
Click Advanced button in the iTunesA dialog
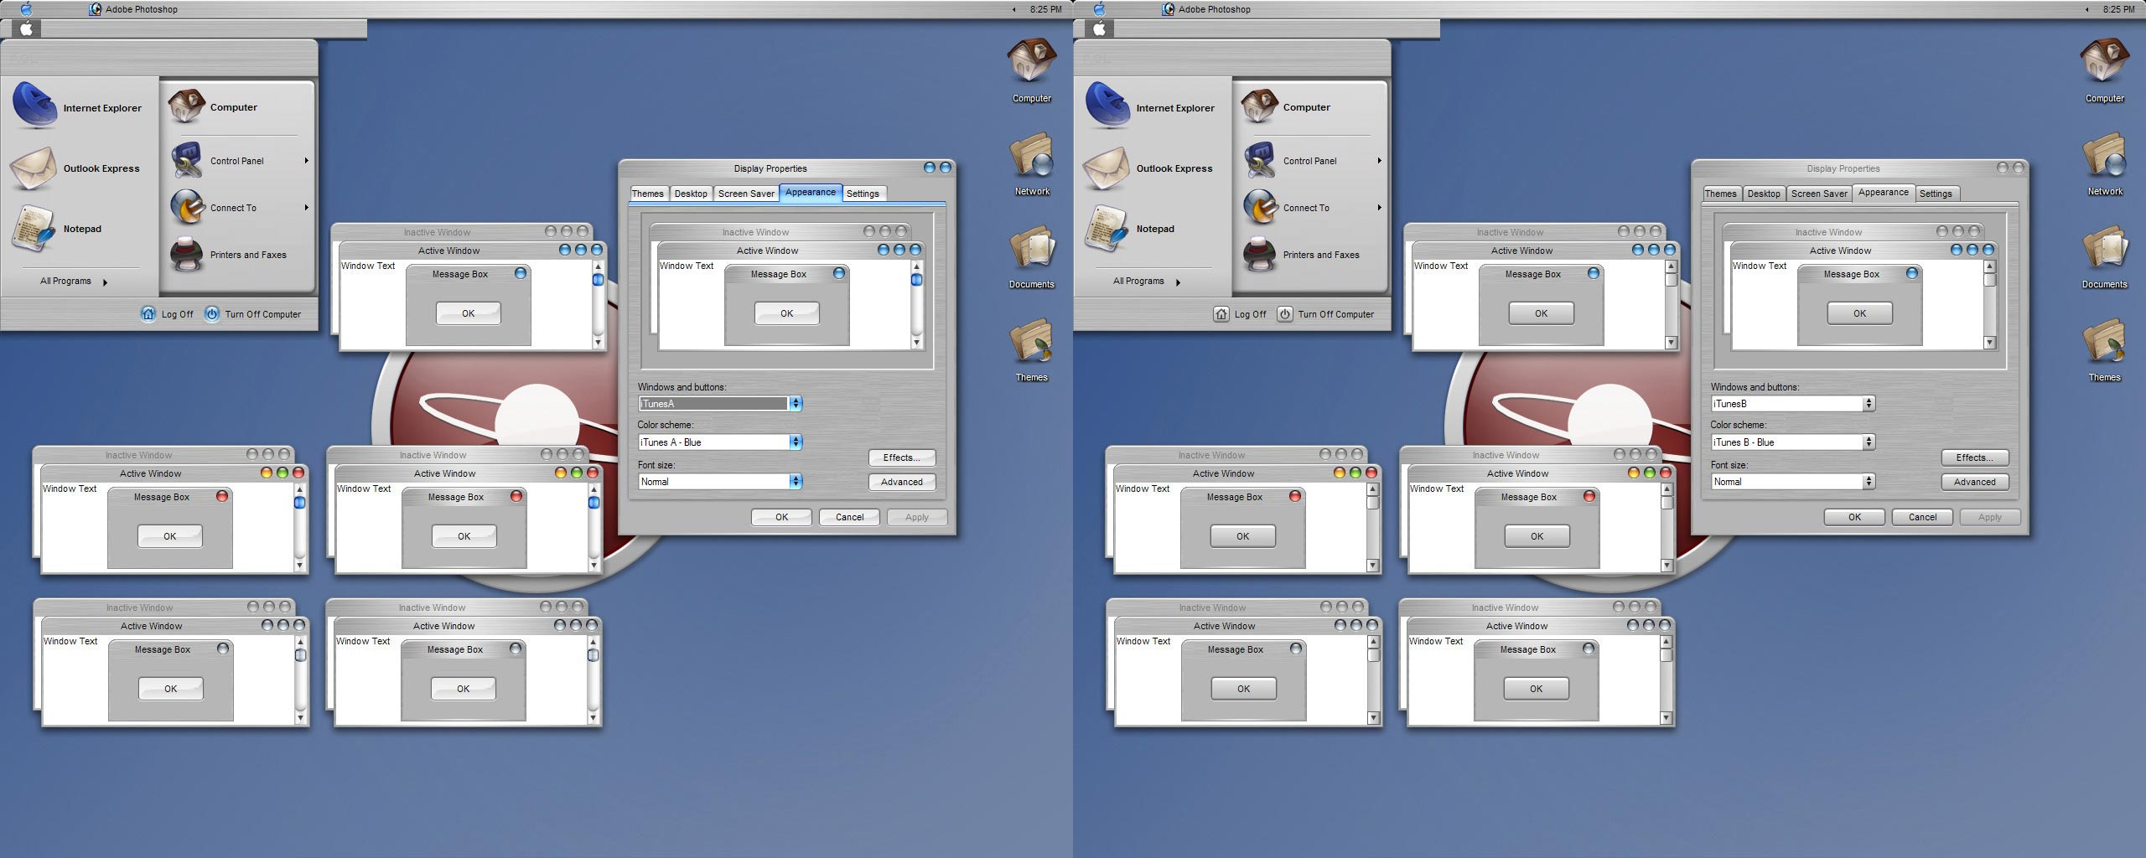902,482
